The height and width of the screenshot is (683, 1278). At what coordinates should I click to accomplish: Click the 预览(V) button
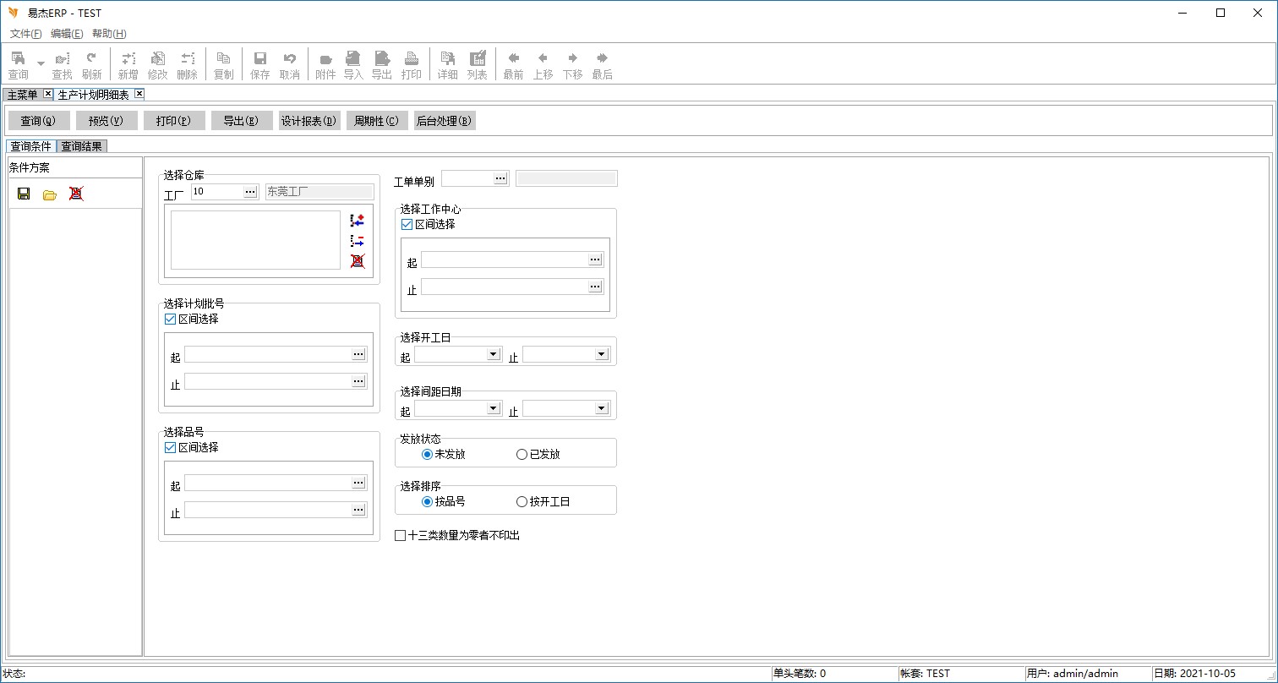tap(106, 121)
